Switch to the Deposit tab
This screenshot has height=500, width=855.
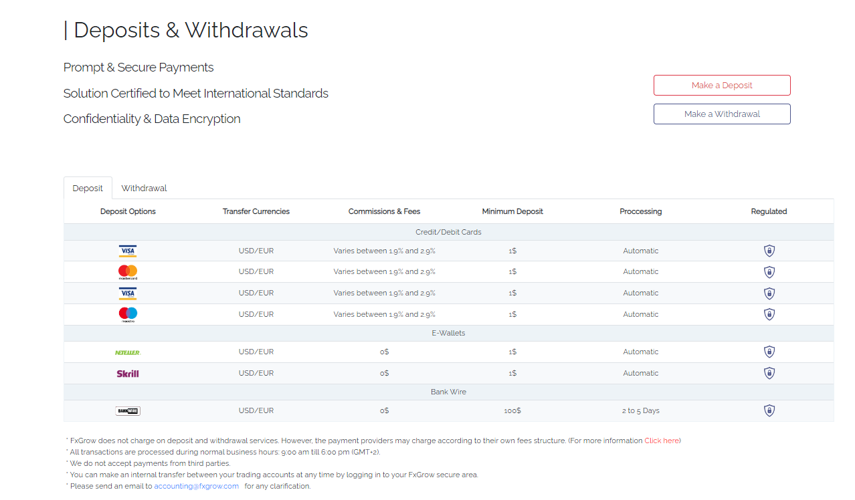tap(88, 189)
